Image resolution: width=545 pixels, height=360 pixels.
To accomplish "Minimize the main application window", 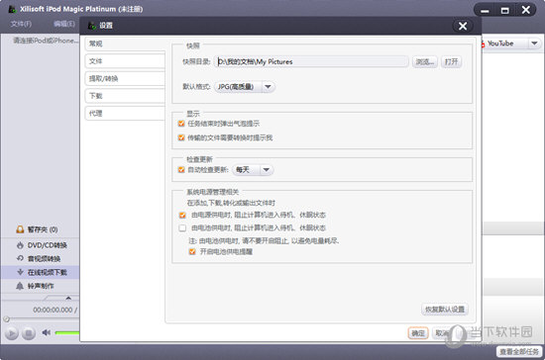I will tap(485, 11).
